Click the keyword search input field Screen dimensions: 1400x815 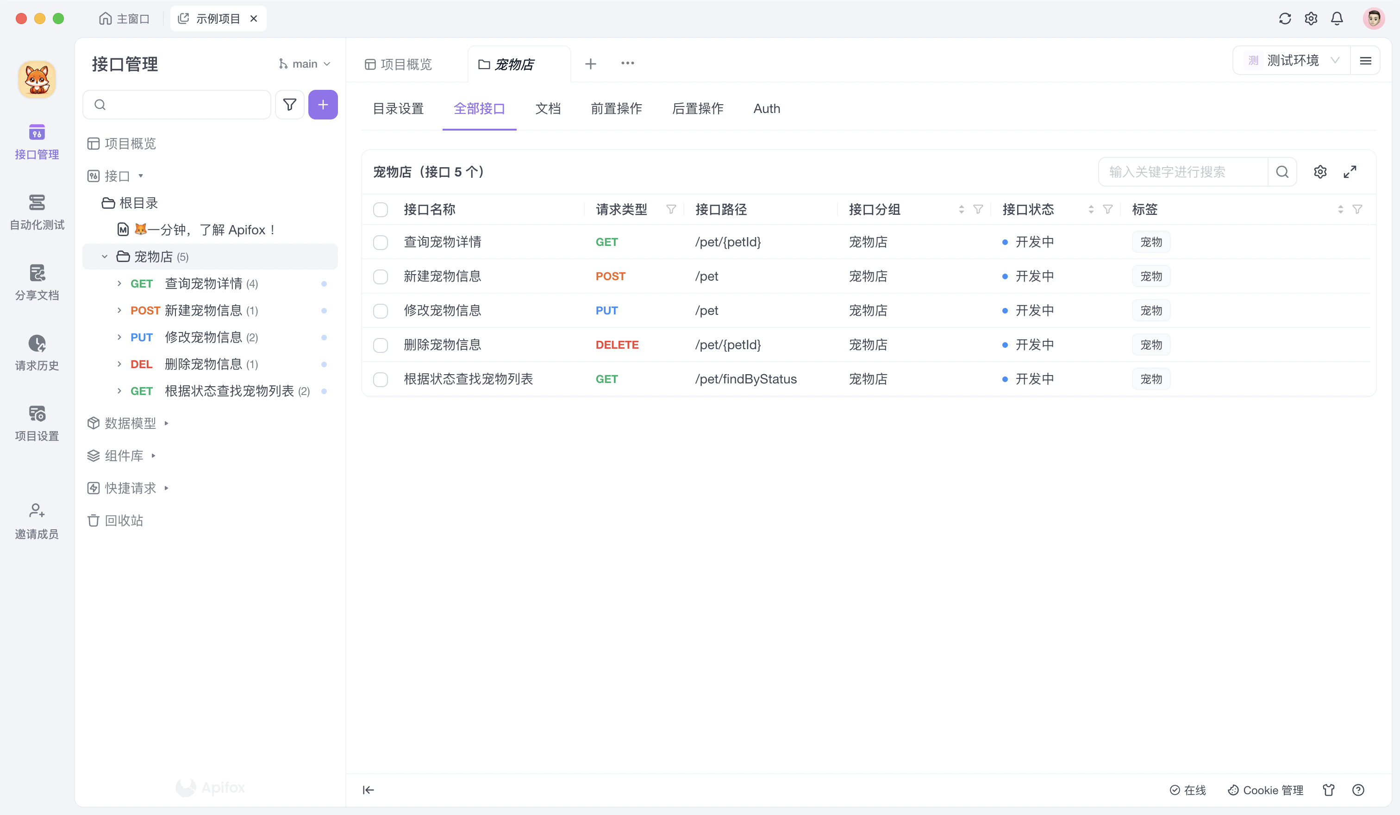coord(1183,172)
